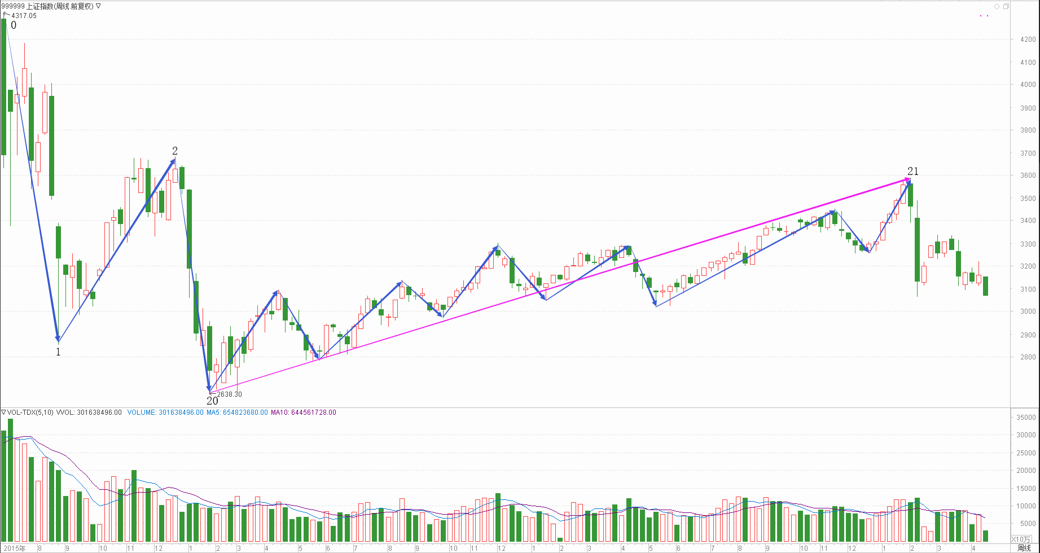Expand the VOL-TDX indicator triangle menu

(3, 412)
